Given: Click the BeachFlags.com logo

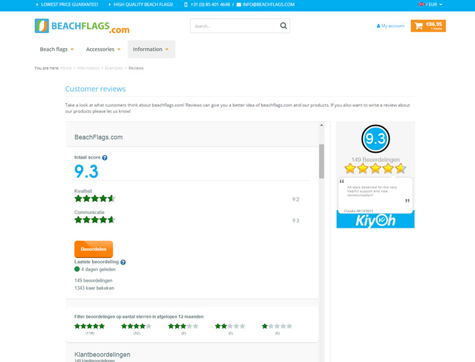Looking at the screenshot, I should pos(82,26).
